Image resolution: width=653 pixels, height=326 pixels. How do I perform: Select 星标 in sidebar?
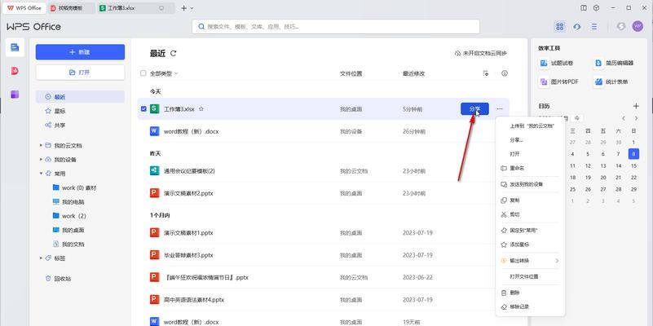(x=80, y=111)
